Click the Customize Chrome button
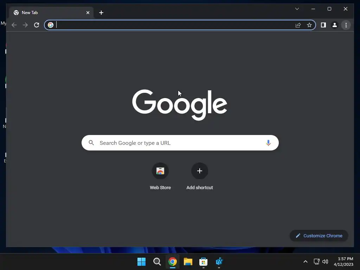 coord(319,236)
